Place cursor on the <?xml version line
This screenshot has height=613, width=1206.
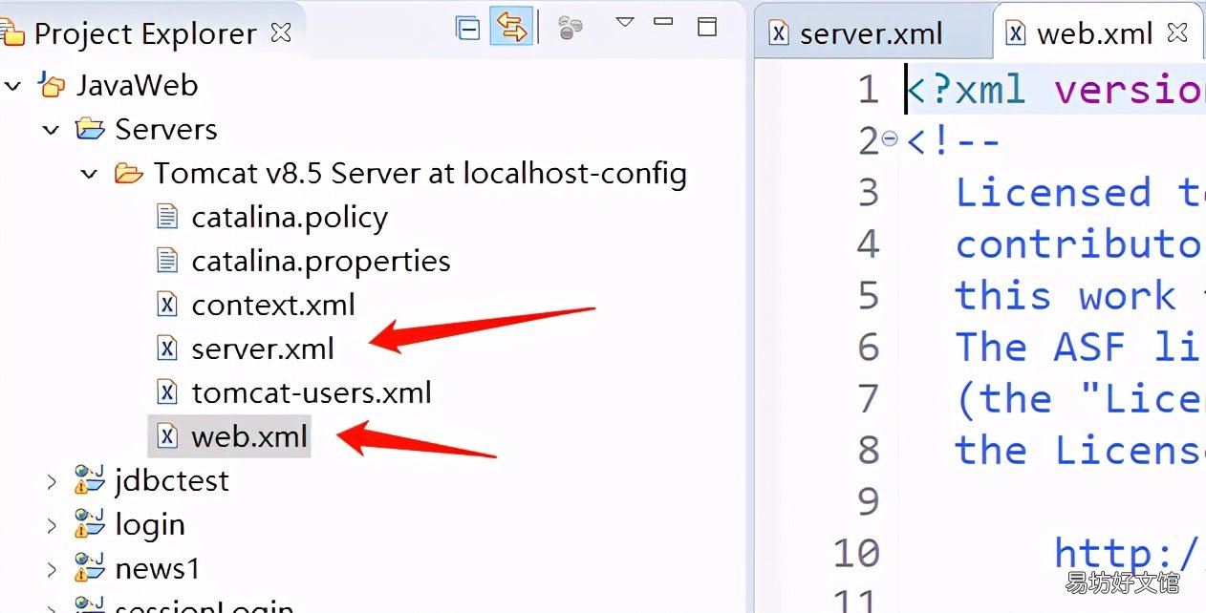[x=1055, y=90]
